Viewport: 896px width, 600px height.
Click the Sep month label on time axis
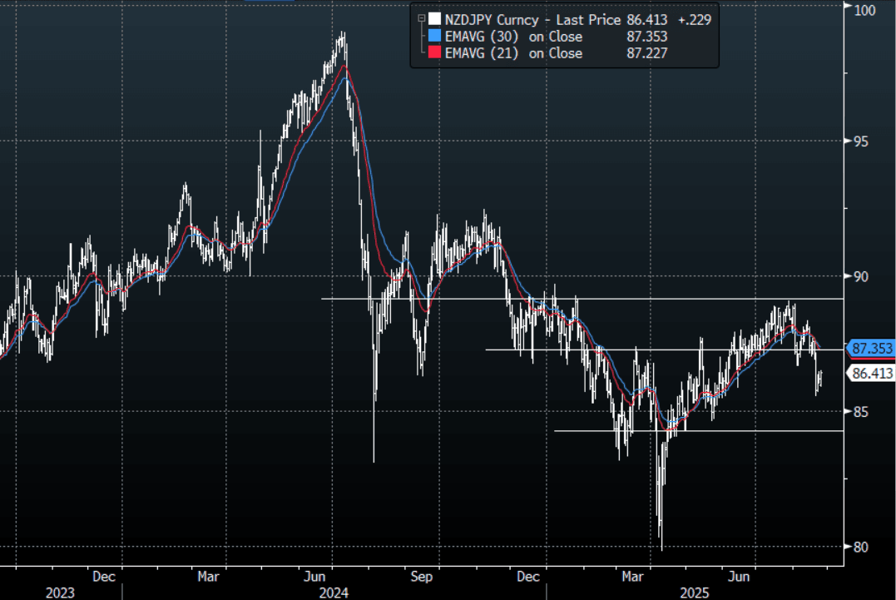pyautogui.click(x=422, y=577)
